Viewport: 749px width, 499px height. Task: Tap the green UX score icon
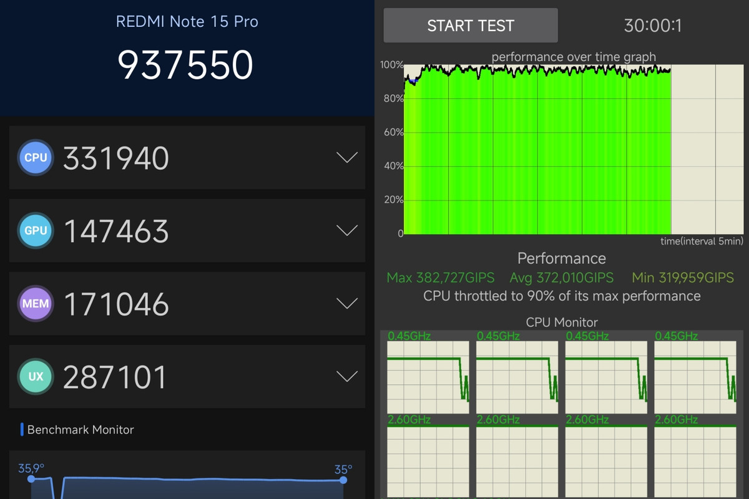(36, 377)
